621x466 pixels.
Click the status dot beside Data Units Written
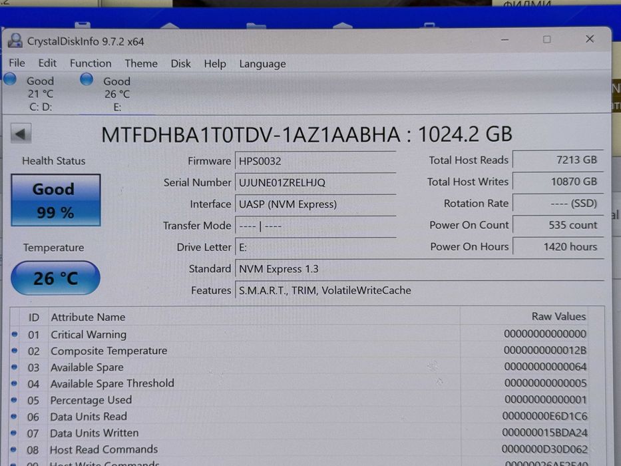14,433
